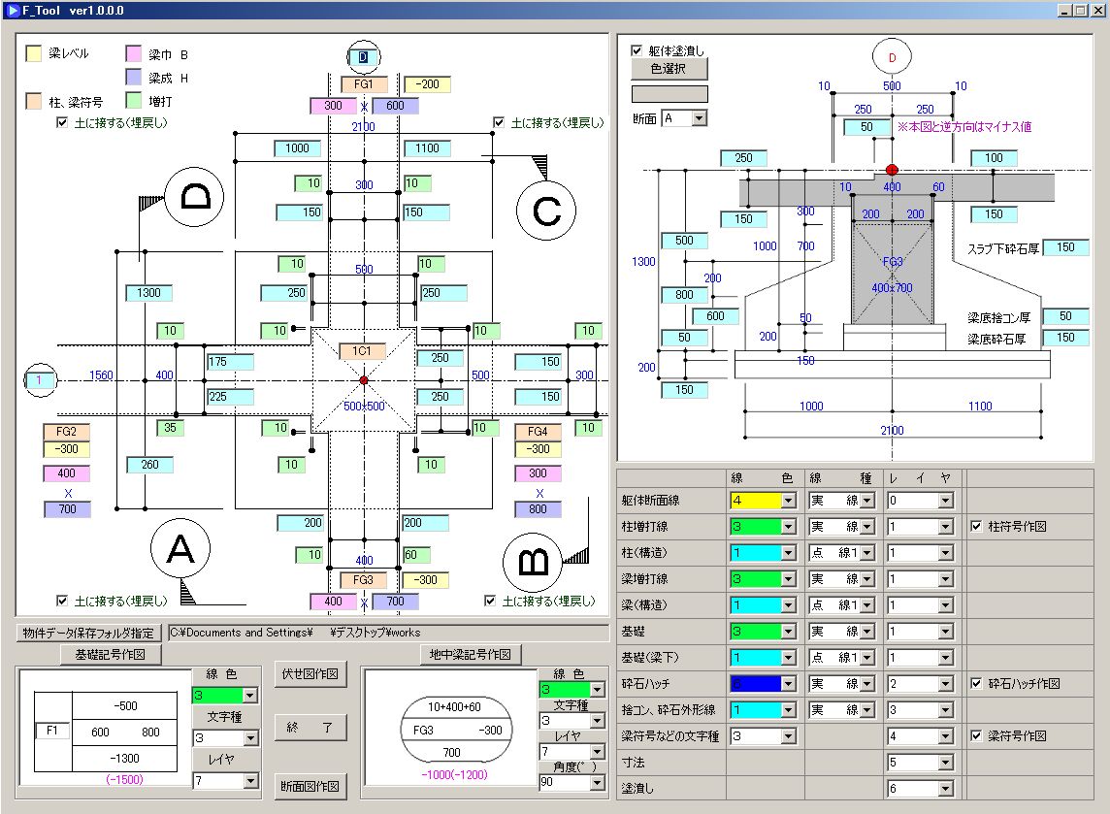1110x814 pixels.
Task: Click the 伏せ図作図 button
Action: [310, 674]
